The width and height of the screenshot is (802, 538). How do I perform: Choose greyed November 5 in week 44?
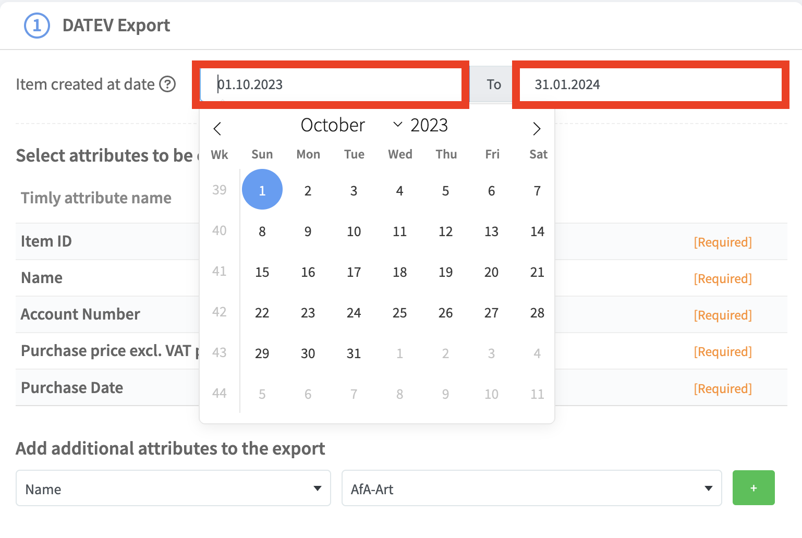click(x=262, y=394)
